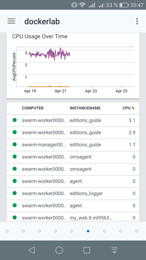Viewport: 146px width, 260px height.
Task: Tap the green status indicator for editions_logger row
Action: coord(14,193)
